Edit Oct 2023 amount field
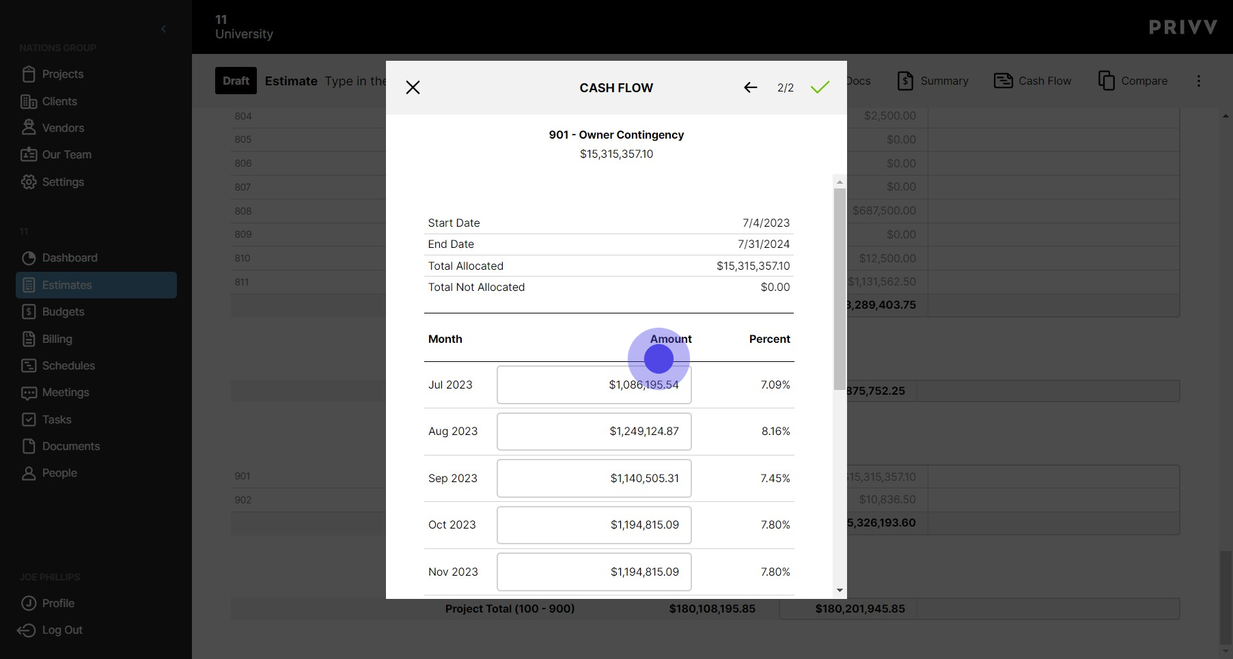1233x659 pixels. click(594, 525)
